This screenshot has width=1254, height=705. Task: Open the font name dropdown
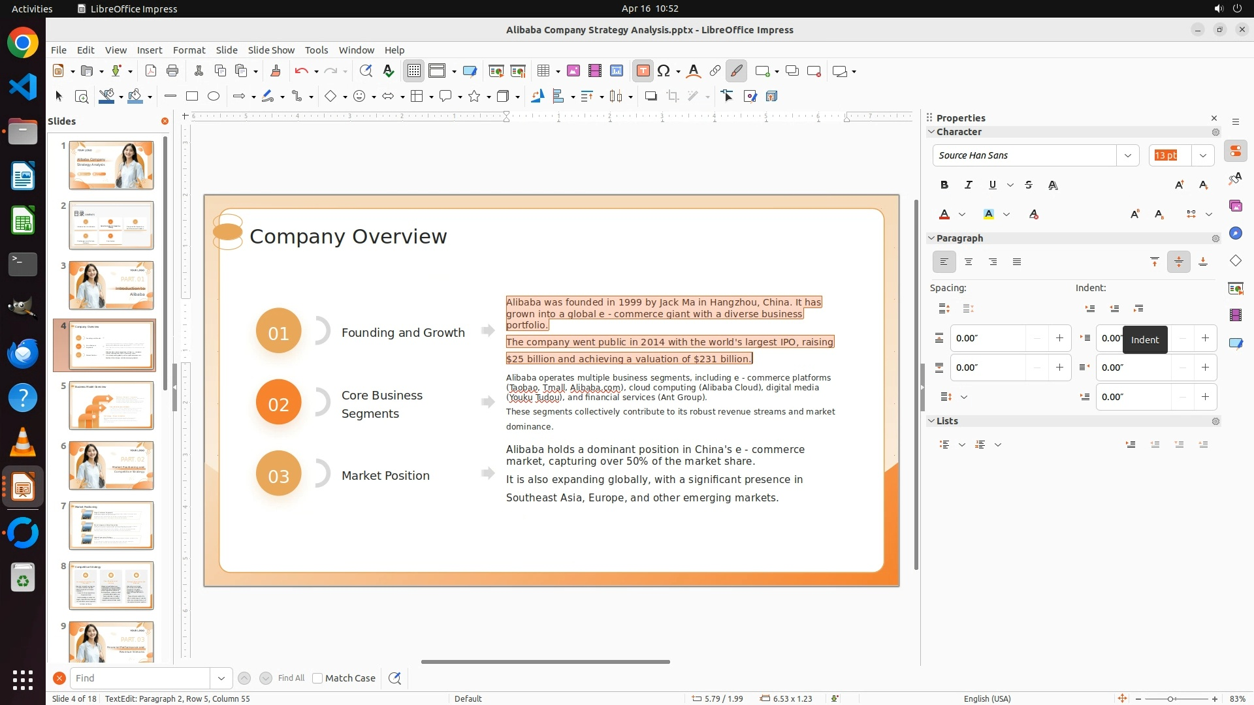pyautogui.click(x=1127, y=155)
